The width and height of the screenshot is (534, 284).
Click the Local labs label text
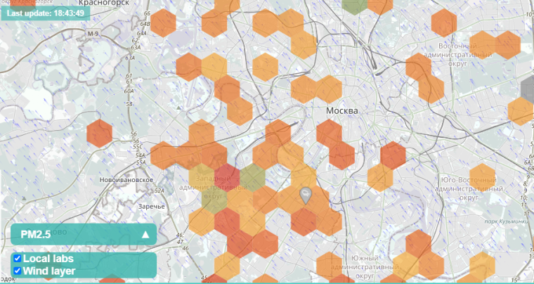tap(48, 259)
